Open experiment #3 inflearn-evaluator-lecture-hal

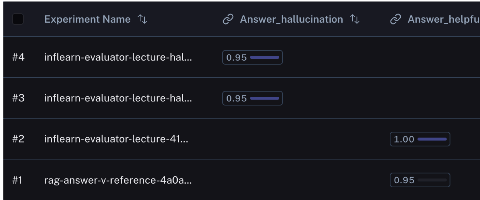coord(118,98)
